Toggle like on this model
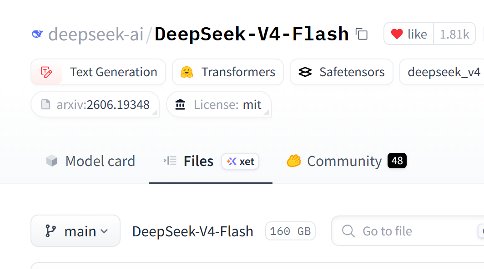This screenshot has height=269, width=484. [408, 34]
